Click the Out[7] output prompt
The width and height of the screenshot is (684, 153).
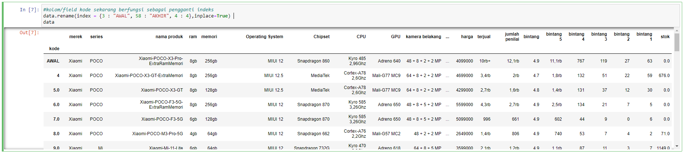[29, 33]
